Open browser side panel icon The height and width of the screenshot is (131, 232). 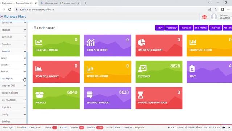tap(223, 9)
